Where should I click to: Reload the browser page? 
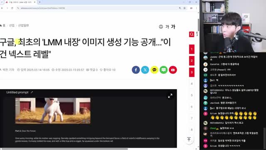12,8
